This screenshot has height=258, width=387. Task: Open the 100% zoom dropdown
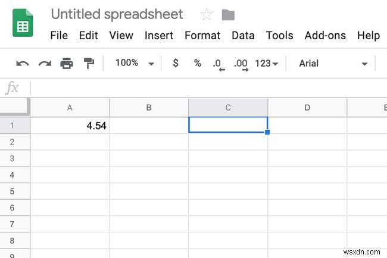(135, 63)
